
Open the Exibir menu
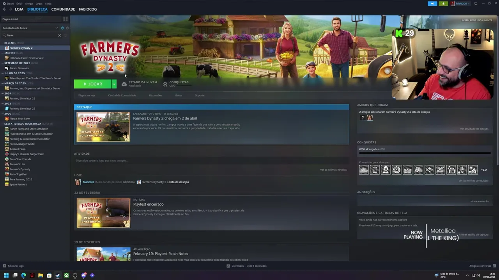[x=19, y=3]
